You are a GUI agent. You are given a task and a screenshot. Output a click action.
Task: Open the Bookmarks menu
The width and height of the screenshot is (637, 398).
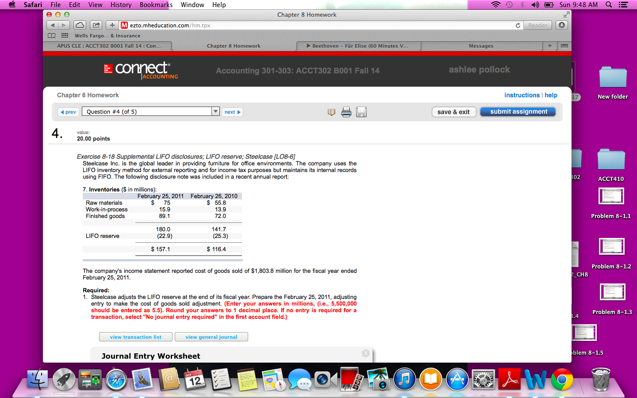pyautogui.click(x=156, y=5)
